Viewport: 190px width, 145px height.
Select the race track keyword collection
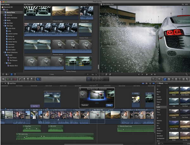pos(12,47)
